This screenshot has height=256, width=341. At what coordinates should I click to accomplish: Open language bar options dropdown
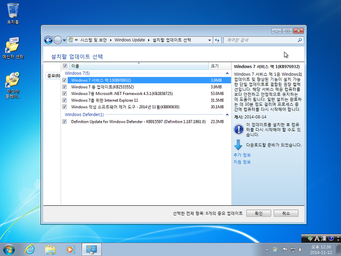click(338, 239)
